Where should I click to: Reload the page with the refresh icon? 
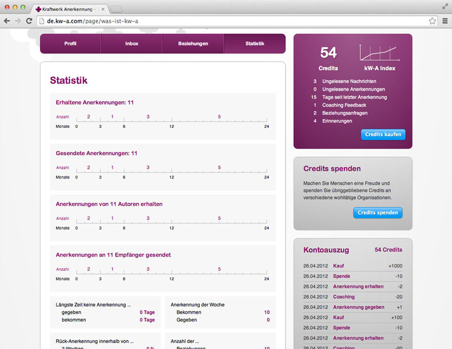(x=29, y=21)
